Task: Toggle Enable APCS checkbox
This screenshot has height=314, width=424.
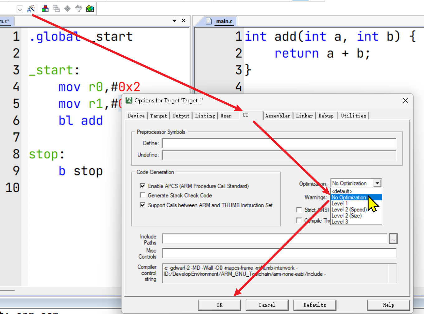Action: tap(142, 186)
